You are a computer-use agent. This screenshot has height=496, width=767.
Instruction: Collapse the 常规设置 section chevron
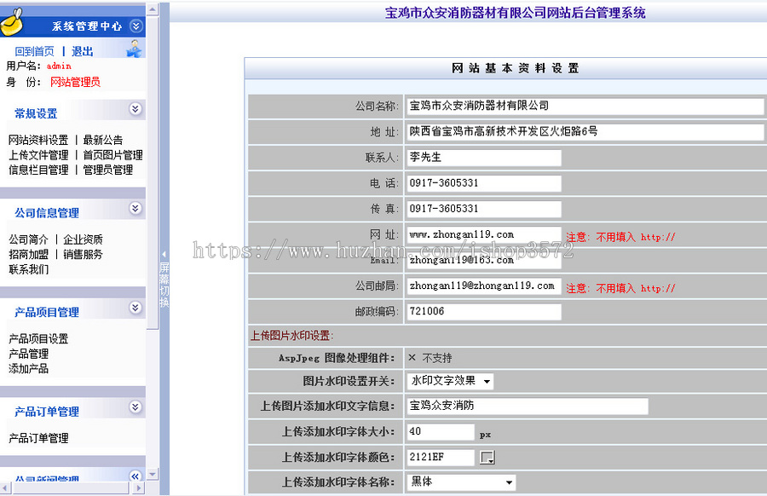click(136, 109)
